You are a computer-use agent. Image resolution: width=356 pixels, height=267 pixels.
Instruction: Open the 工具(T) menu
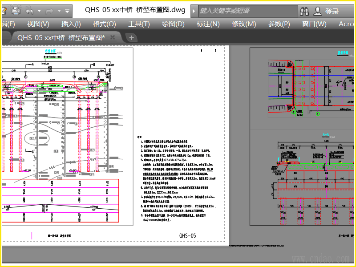(139, 24)
